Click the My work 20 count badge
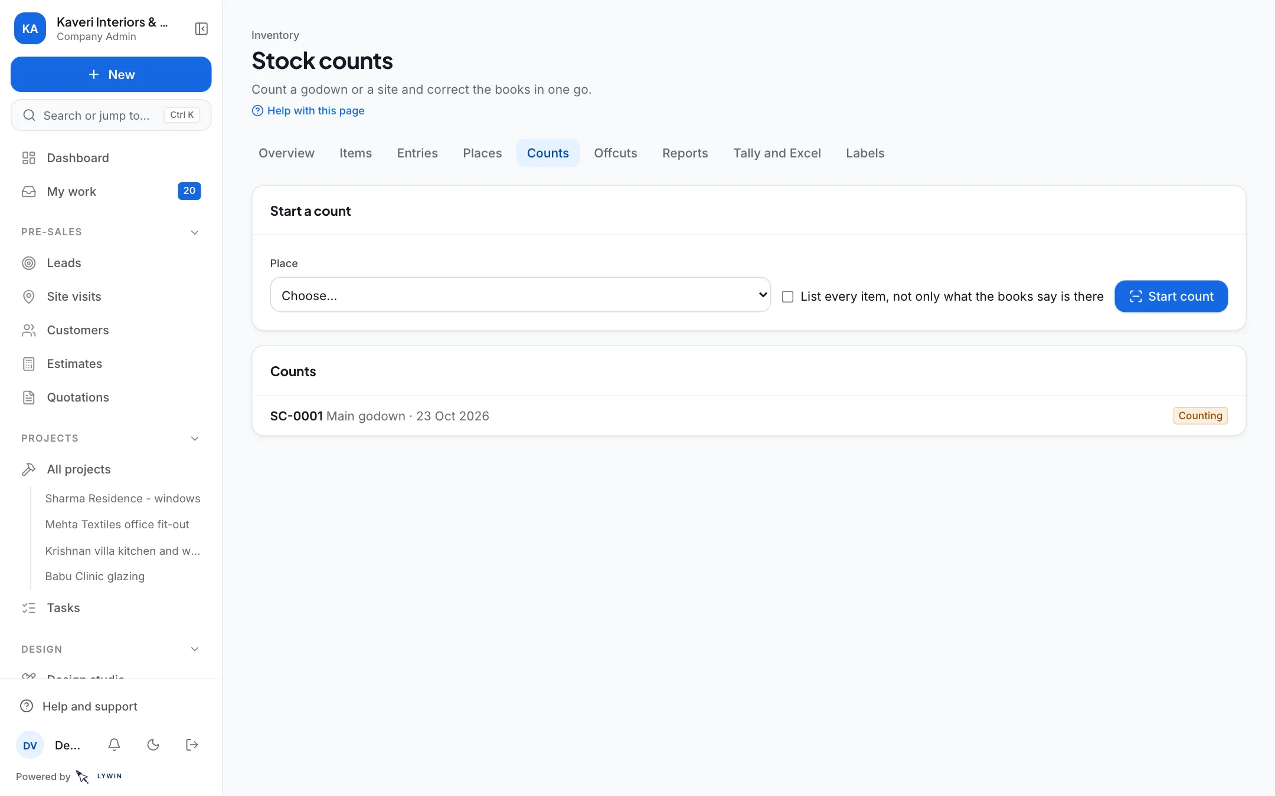Screen dimensions: 1275x796 tap(189, 191)
